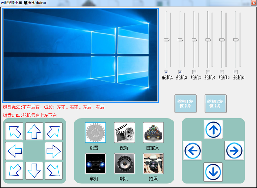Click the 舵机3 slider handle
257x188 pixels.
(x=194, y=40)
